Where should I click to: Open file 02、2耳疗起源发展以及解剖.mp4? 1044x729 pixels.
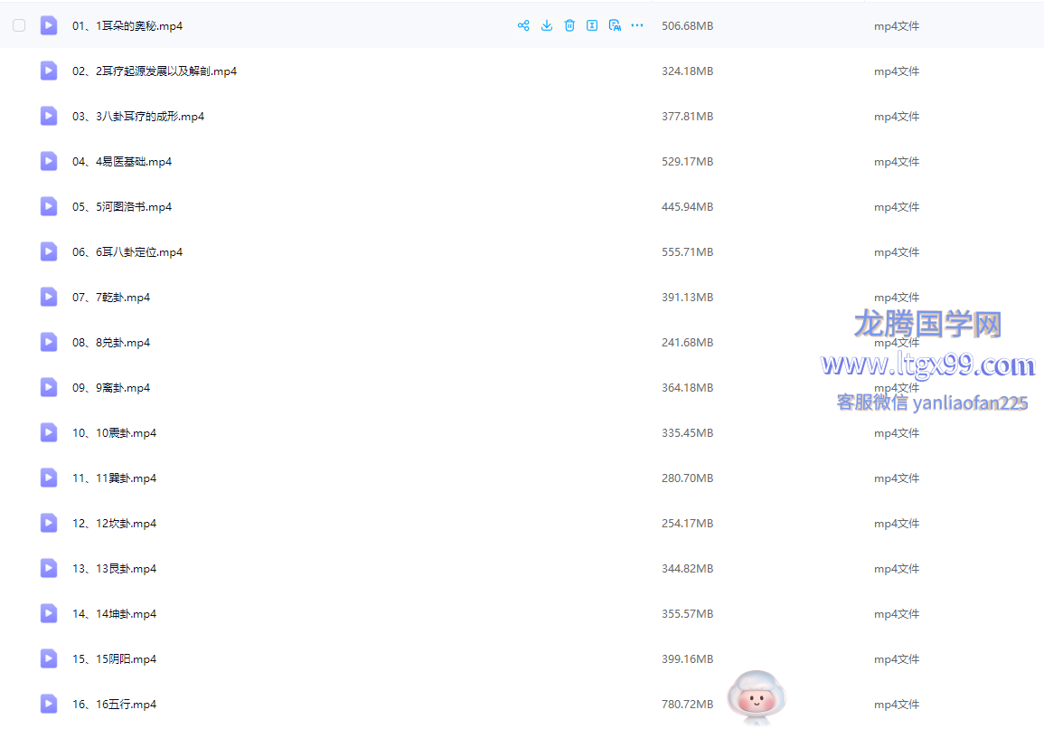coord(155,71)
